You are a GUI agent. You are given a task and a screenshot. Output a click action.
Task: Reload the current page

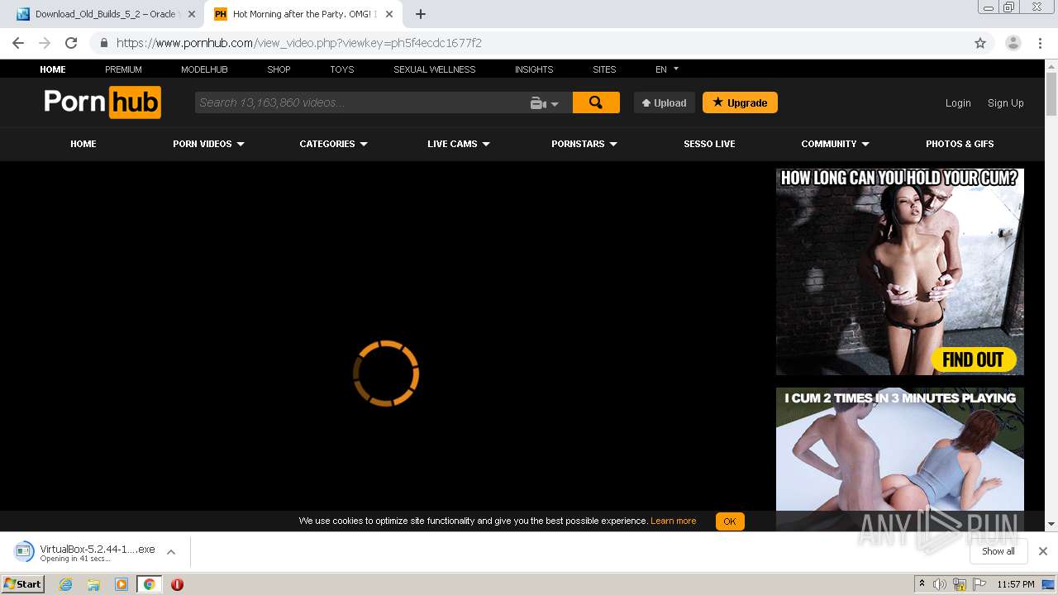coord(71,43)
